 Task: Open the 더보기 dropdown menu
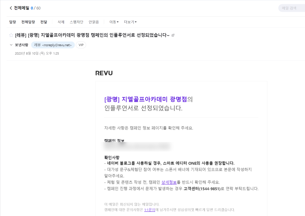click(130, 22)
